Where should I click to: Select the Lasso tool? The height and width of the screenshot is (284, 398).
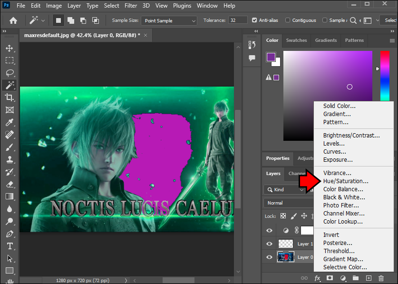coord(9,73)
